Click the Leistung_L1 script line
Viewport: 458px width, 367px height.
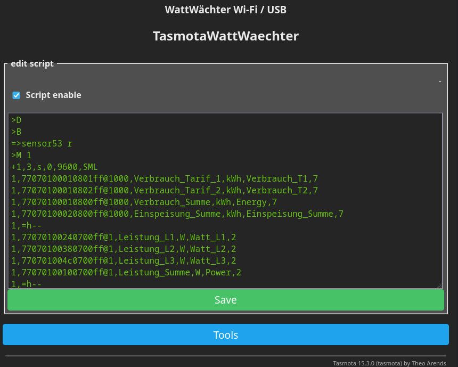point(124,237)
